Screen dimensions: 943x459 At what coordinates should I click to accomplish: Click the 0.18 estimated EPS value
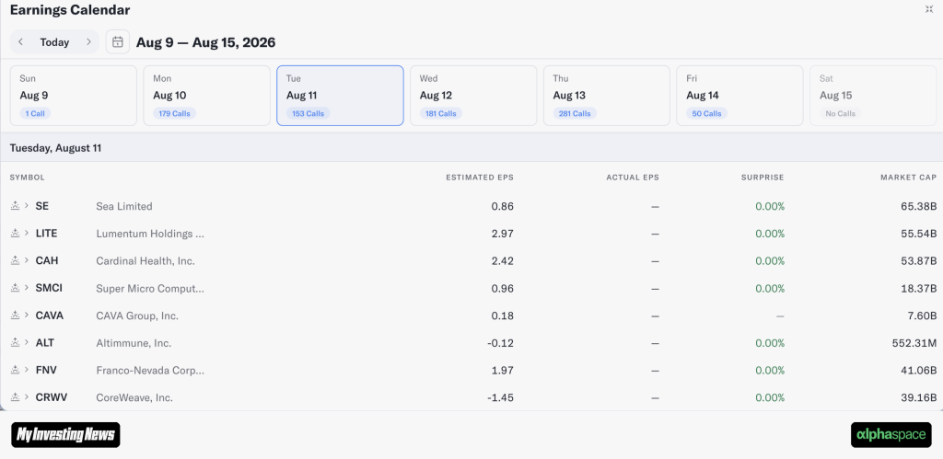coord(503,316)
